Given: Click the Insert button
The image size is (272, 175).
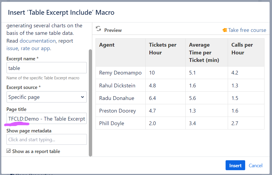Looking at the screenshot, I should [235, 165].
